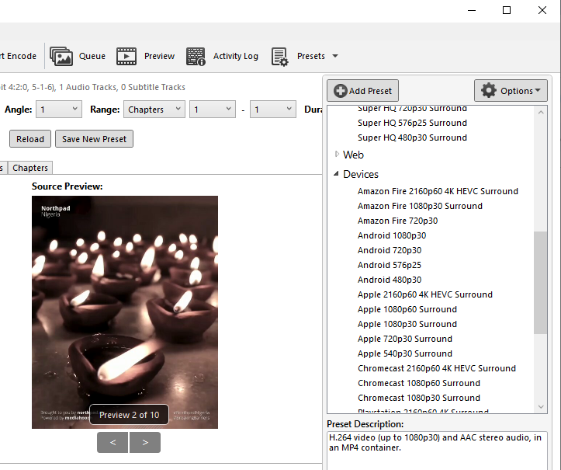
Task: Select Apple 1080p60 Surround preset
Action: click(x=407, y=309)
